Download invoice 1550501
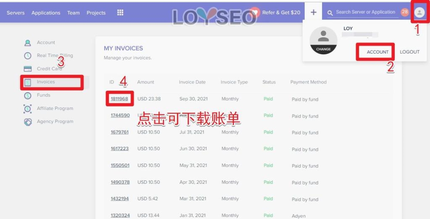This screenshot has width=430, height=219. pos(120,165)
